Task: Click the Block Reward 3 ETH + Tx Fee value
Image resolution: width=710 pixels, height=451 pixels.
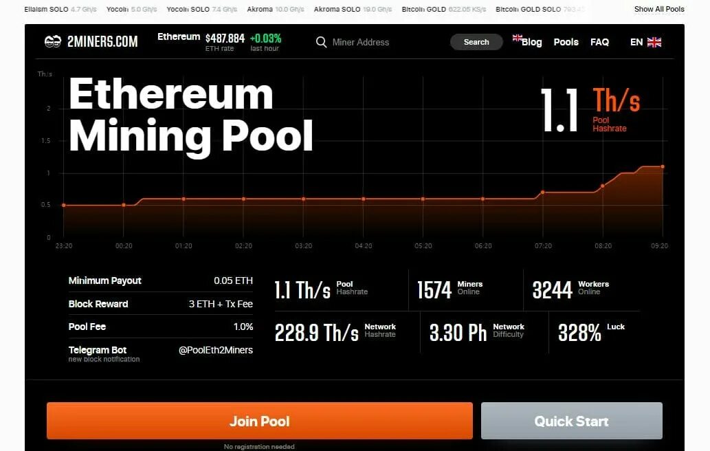Action: (x=221, y=304)
